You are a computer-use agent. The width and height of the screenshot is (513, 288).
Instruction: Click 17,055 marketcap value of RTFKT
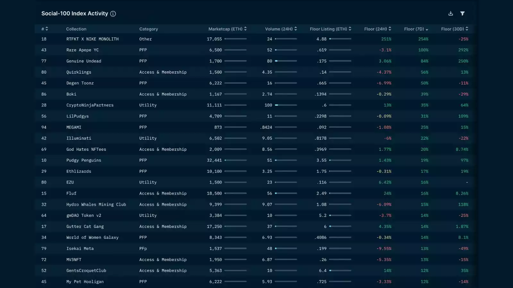pyautogui.click(x=214, y=39)
